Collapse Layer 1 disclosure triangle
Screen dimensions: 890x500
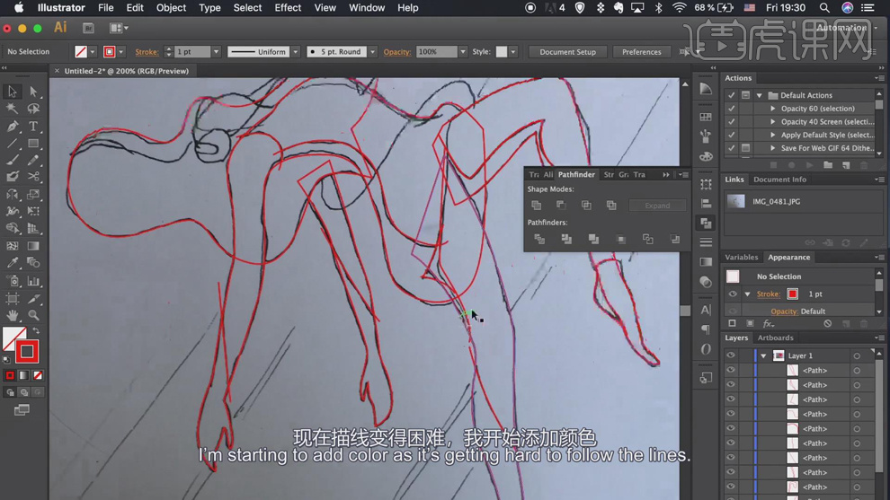coord(763,355)
